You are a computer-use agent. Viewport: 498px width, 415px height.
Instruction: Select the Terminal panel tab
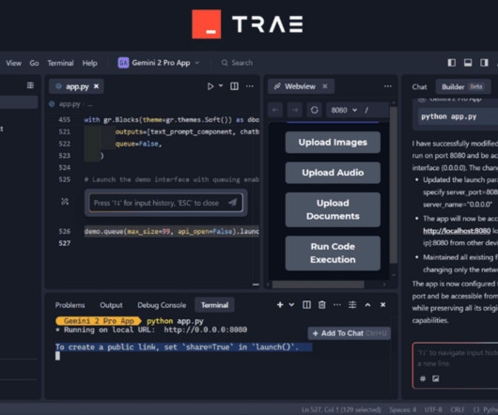point(214,305)
